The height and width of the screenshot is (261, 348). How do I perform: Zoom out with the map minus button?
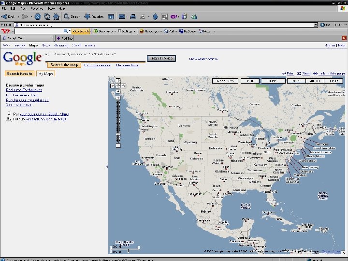[117, 145]
